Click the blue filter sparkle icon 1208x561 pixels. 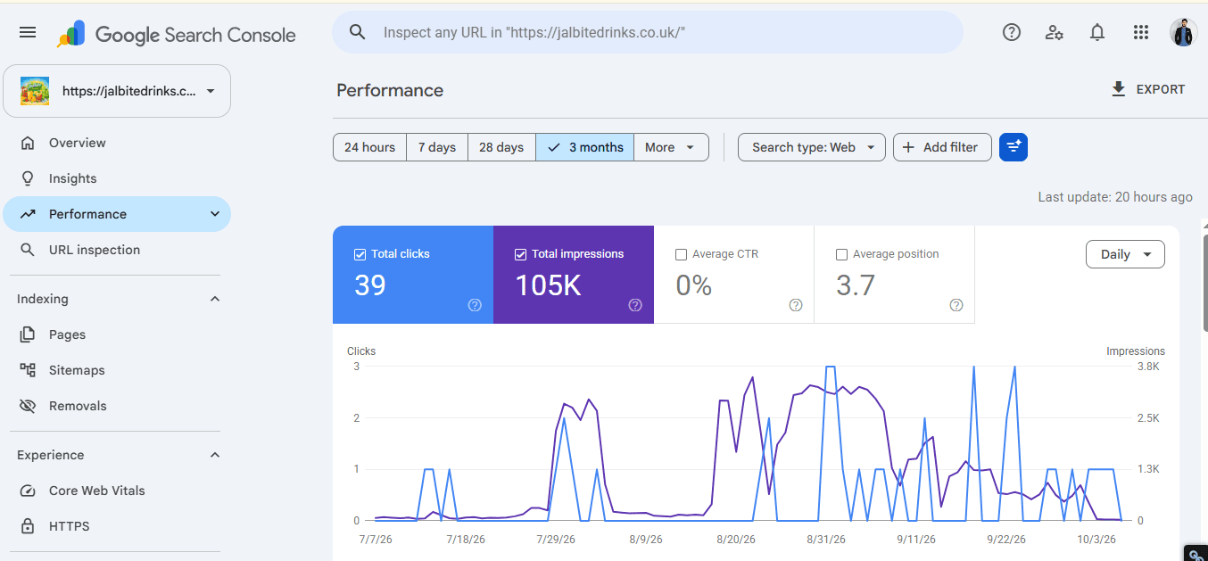1014,147
